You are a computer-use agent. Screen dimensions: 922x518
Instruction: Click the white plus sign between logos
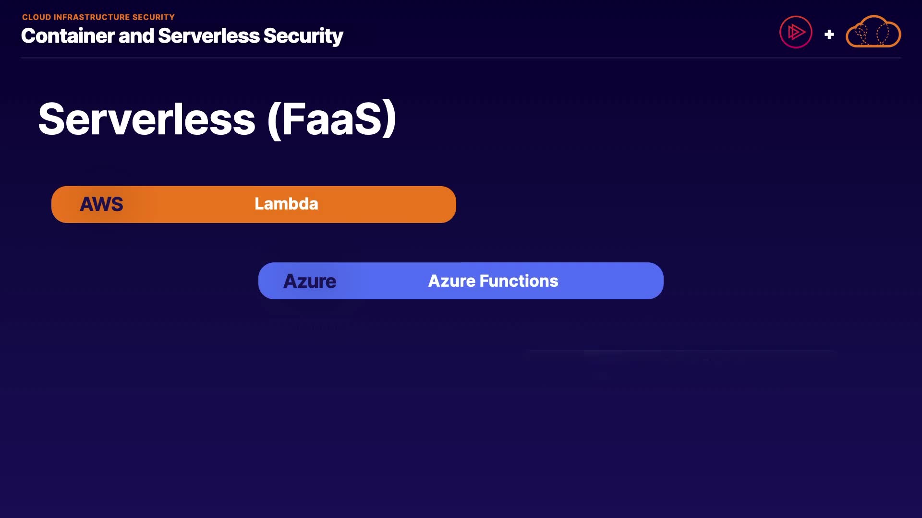829,35
